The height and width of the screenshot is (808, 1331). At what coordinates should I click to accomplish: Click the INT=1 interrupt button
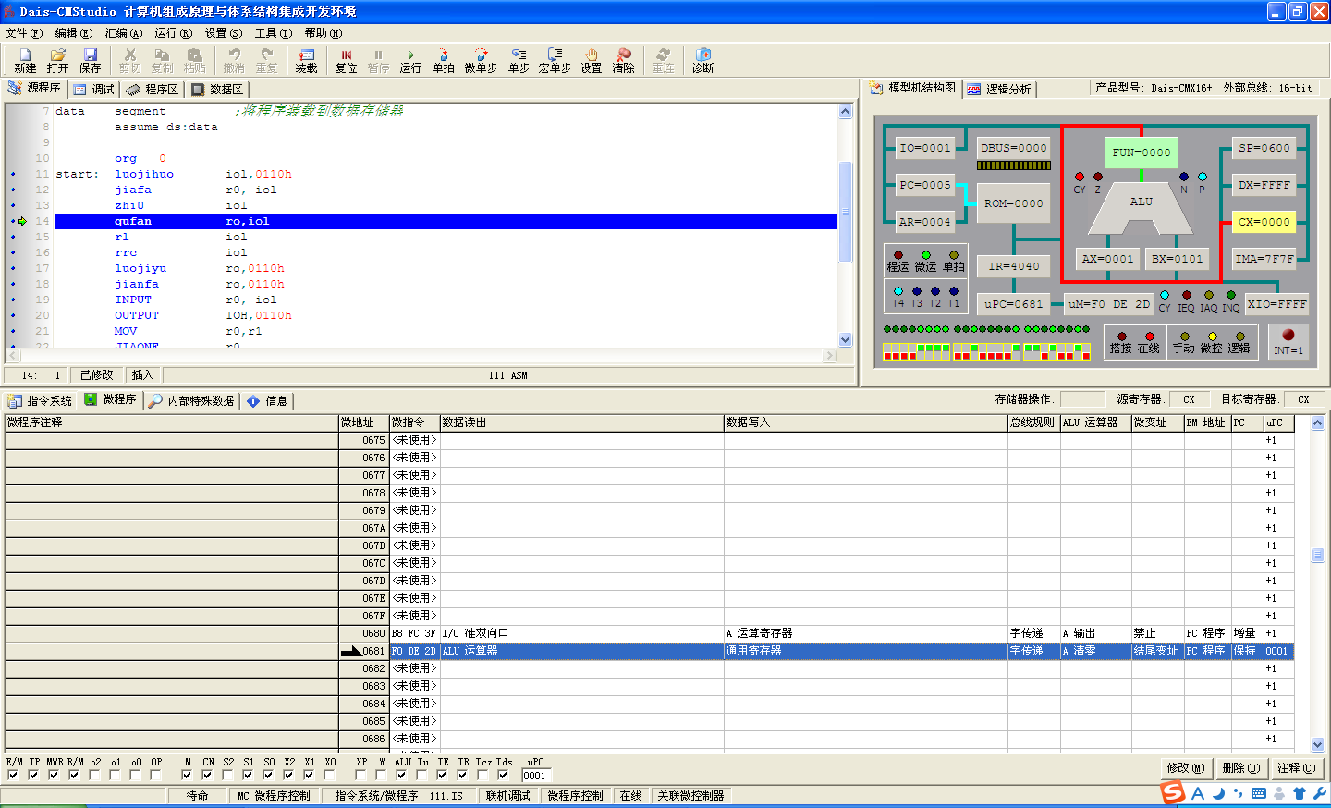click(x=1288, y=341)
